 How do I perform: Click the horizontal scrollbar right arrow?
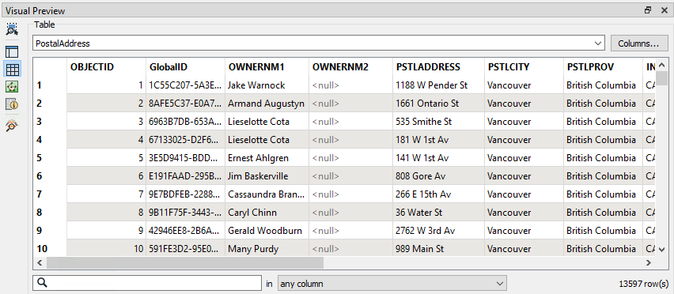[648, 262]
